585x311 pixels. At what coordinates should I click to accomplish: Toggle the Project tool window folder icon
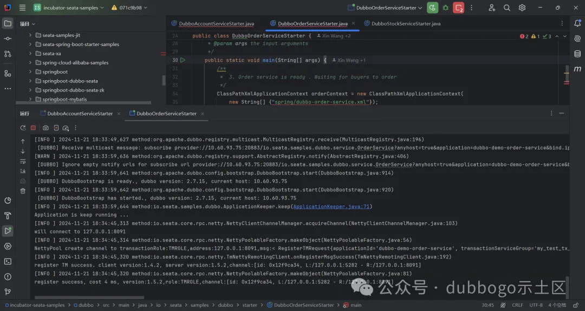(x=8, y=23)
